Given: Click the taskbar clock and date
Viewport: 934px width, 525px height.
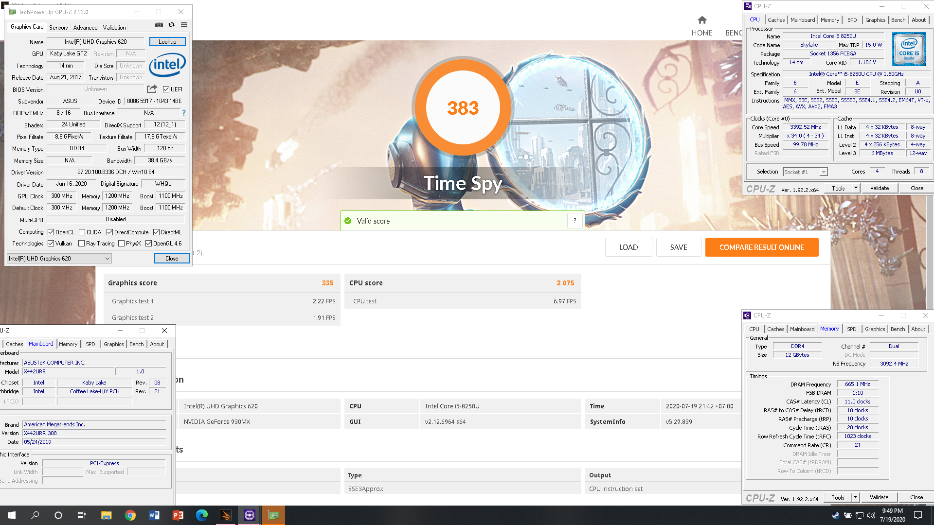Looking at the screenshot, I should pyautogui.click(x=893, y=515).
